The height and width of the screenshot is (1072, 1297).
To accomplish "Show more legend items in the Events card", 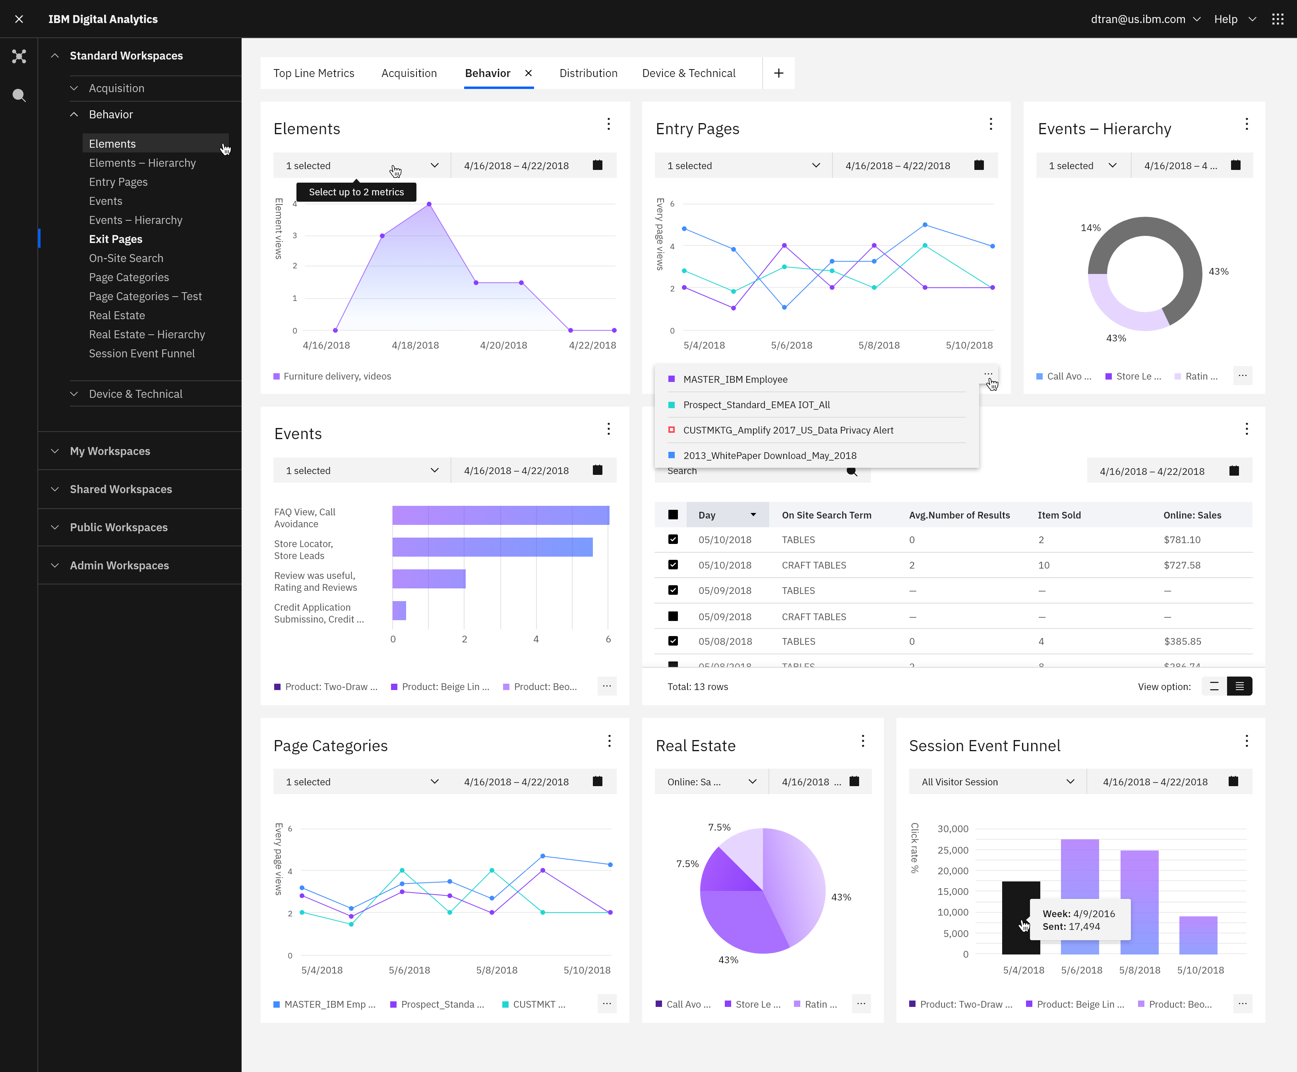I will (x=607, y=686).
